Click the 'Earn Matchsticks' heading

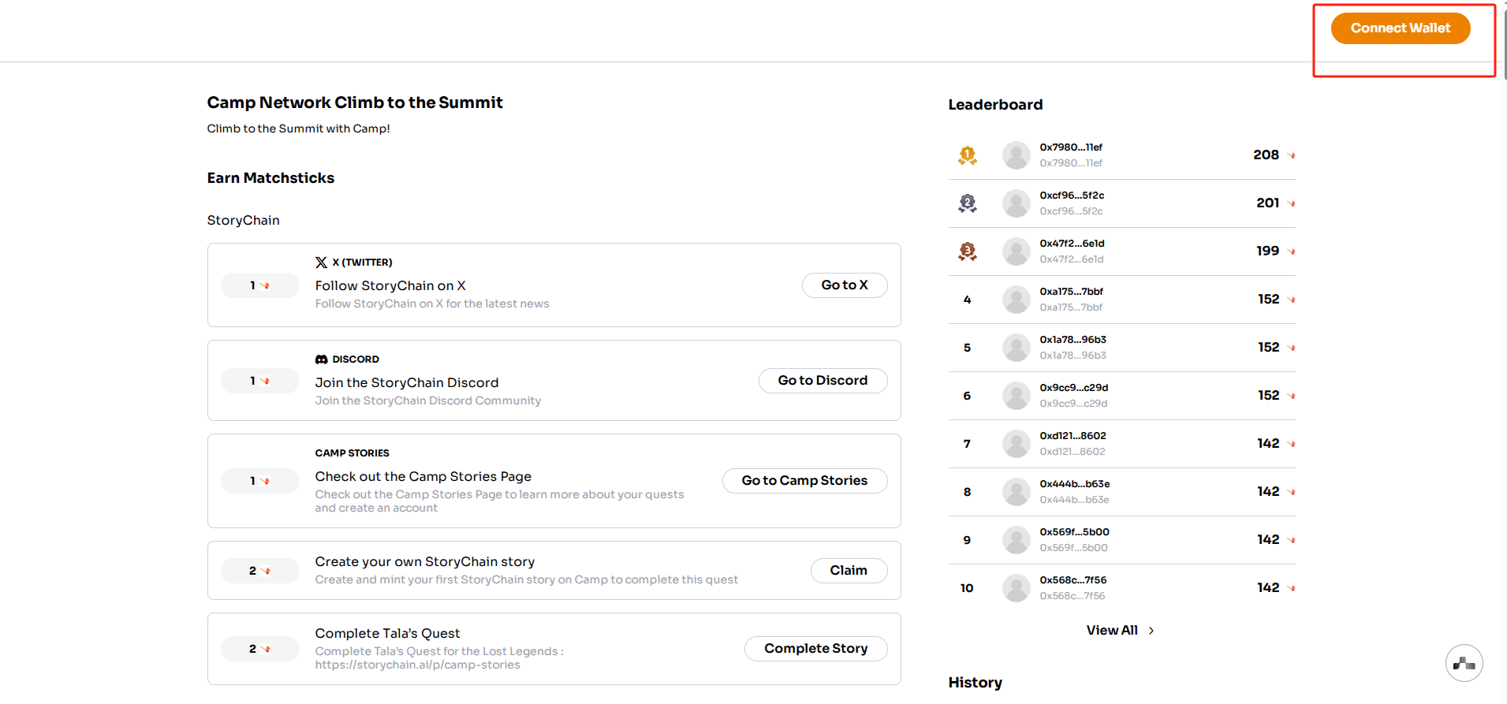pos(270,178)
